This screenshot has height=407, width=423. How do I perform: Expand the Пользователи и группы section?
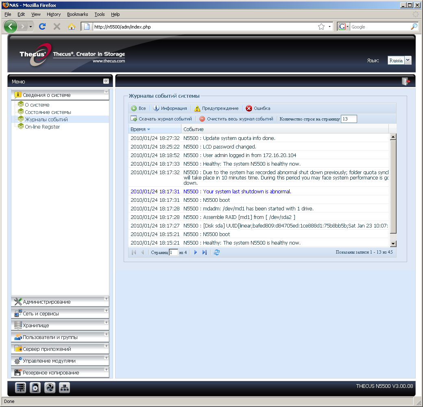[106, 334]
